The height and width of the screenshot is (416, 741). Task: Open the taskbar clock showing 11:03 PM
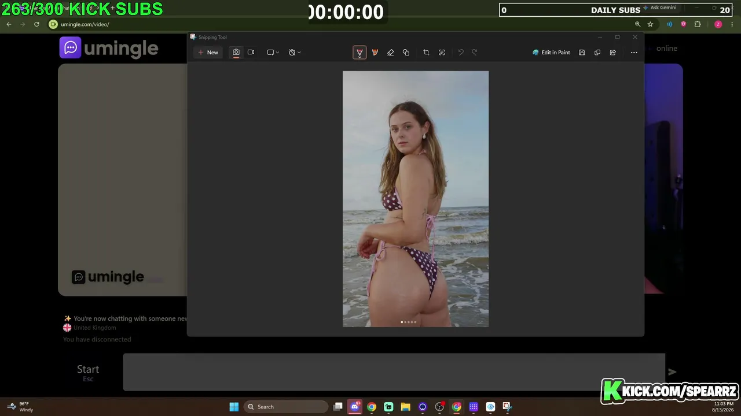(x=723, y=407)
